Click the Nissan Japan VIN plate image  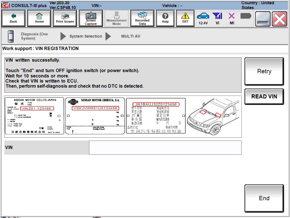(x=34, y=116)
